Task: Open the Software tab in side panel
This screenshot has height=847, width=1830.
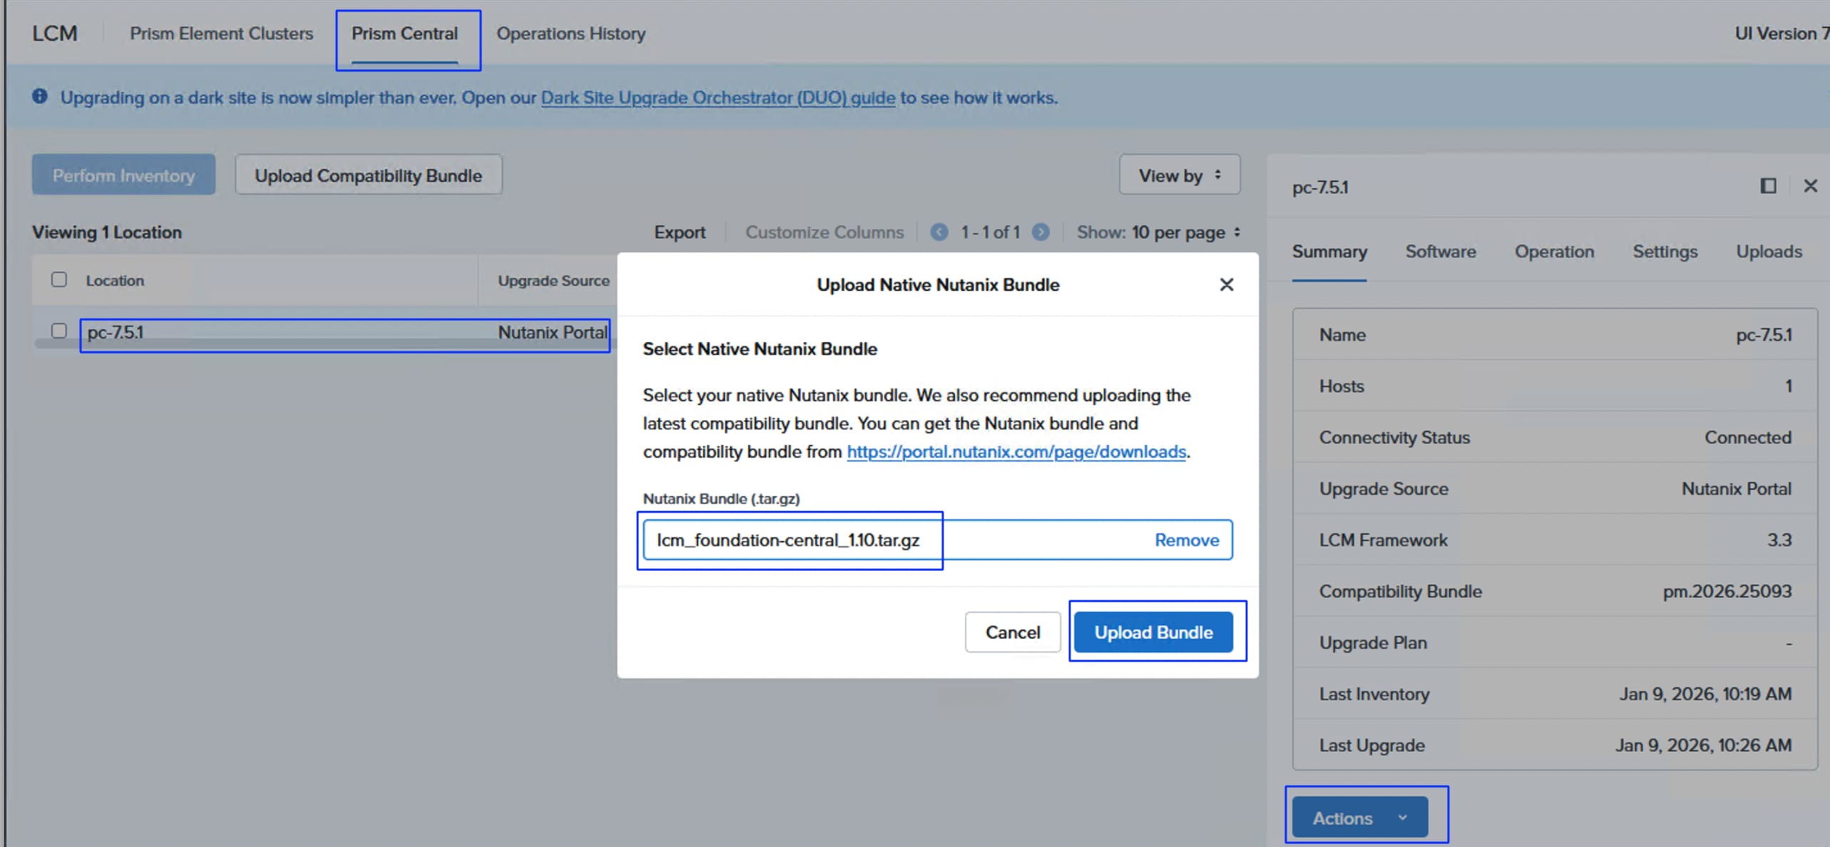Action: (1440, 252)
